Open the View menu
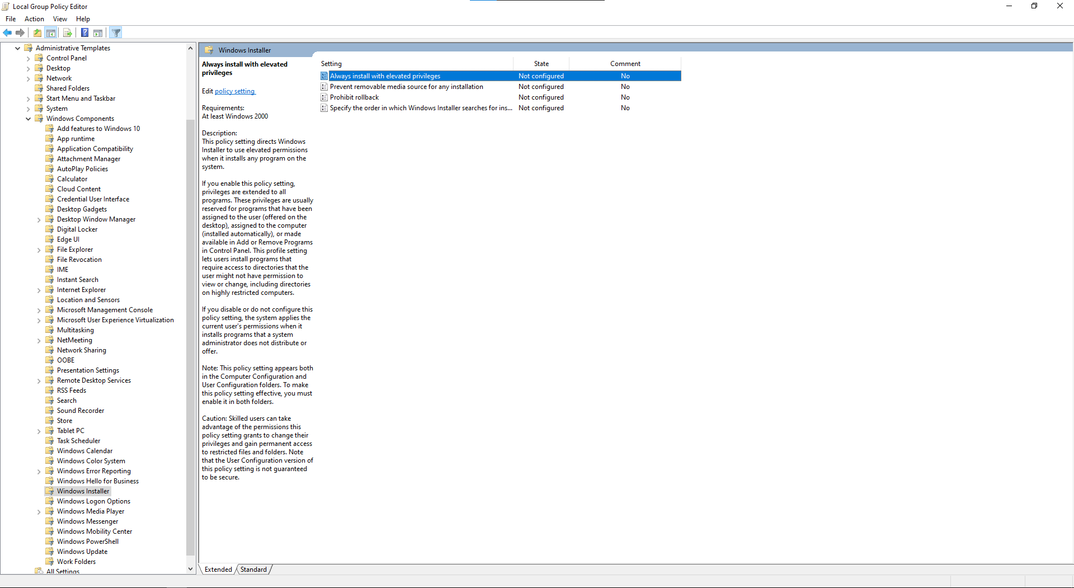 pos(60,19)
